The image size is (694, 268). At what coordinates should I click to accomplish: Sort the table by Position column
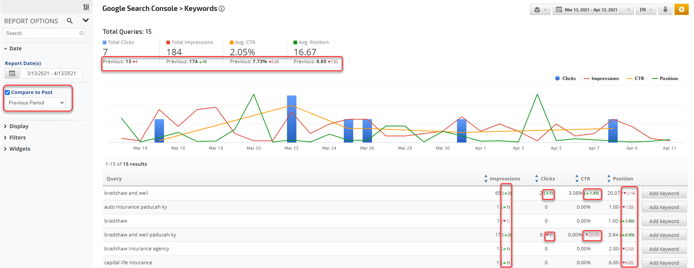click(x=623, y=179)
